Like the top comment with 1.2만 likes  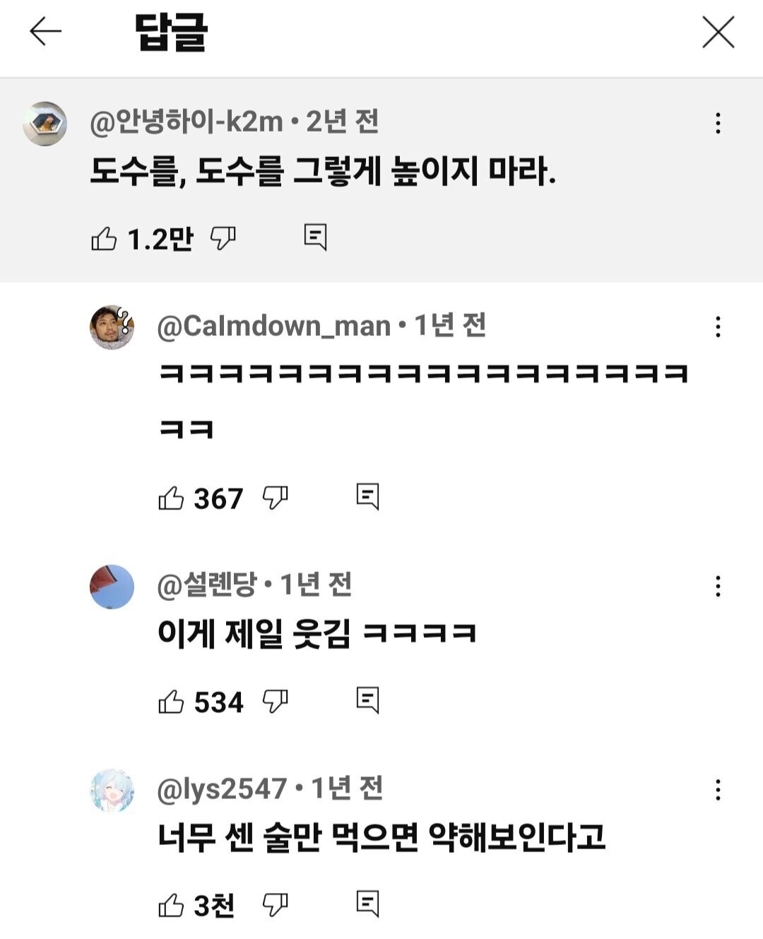pyautogui.click(x=104, y=239)
